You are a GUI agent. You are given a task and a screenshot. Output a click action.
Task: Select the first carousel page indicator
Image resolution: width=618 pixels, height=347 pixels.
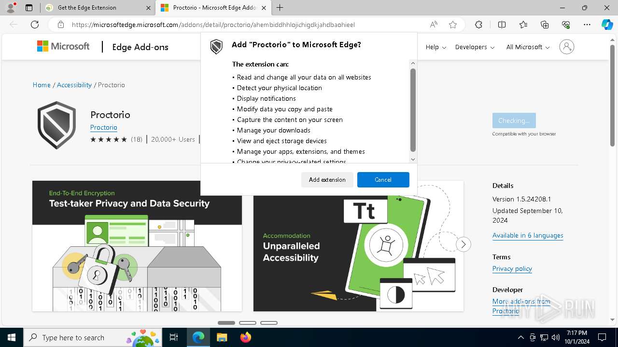click(x=226, y=323)
